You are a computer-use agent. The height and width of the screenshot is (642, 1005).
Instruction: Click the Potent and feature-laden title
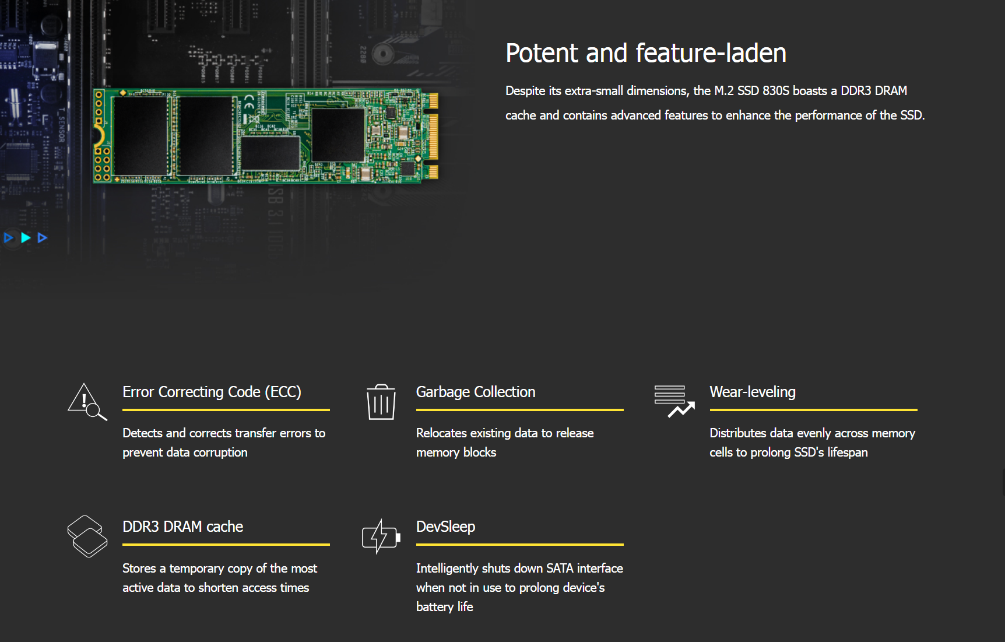645,53
